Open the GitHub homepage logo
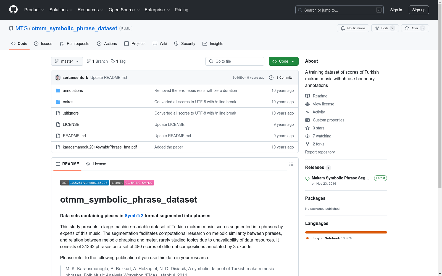The width and height of the screenshot is (442, 276). coord(13,10)
